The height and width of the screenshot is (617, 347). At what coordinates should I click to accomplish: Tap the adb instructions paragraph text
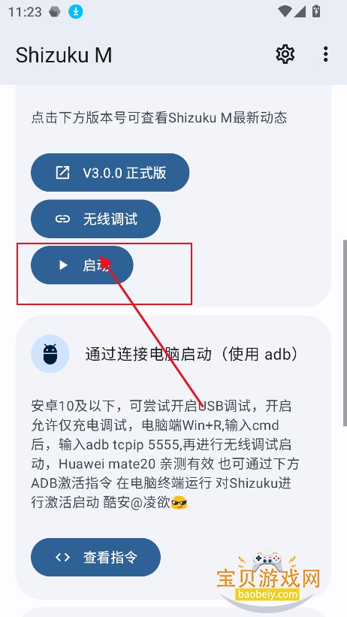click(165, 455)
